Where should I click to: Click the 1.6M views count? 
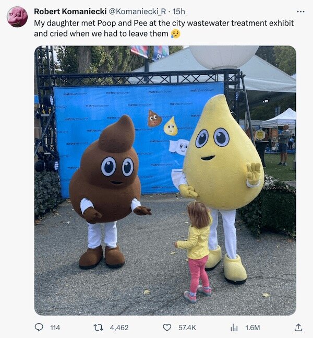click(252, 328)
